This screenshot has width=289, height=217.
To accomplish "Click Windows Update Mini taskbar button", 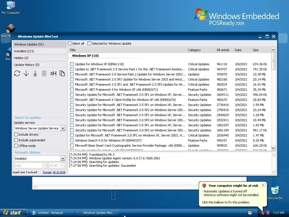I will 97,213.
